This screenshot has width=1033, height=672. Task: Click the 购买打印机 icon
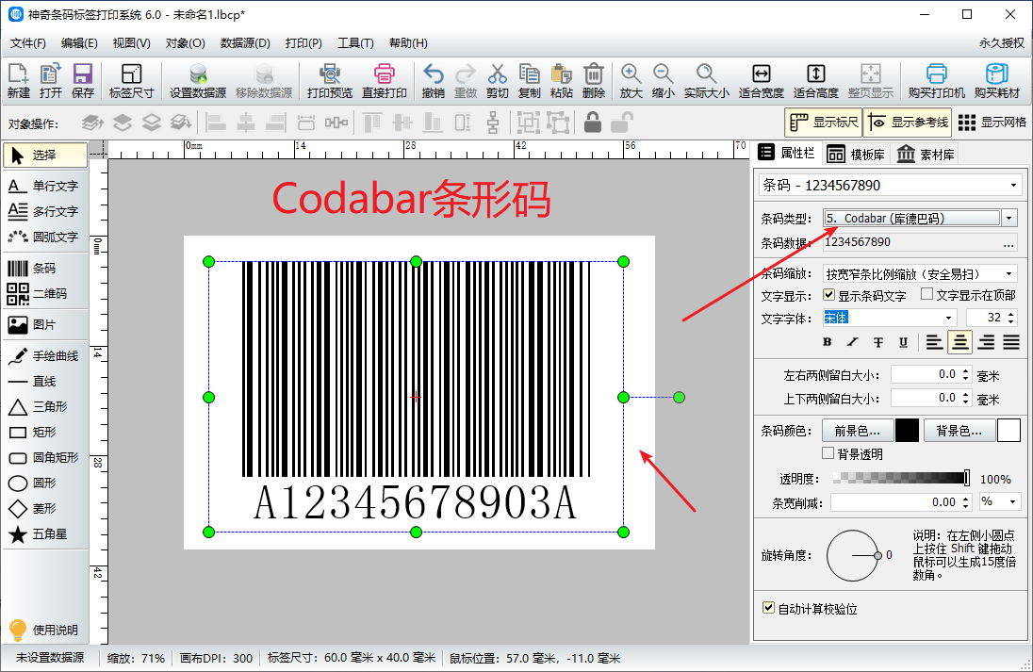pos(936,81)
